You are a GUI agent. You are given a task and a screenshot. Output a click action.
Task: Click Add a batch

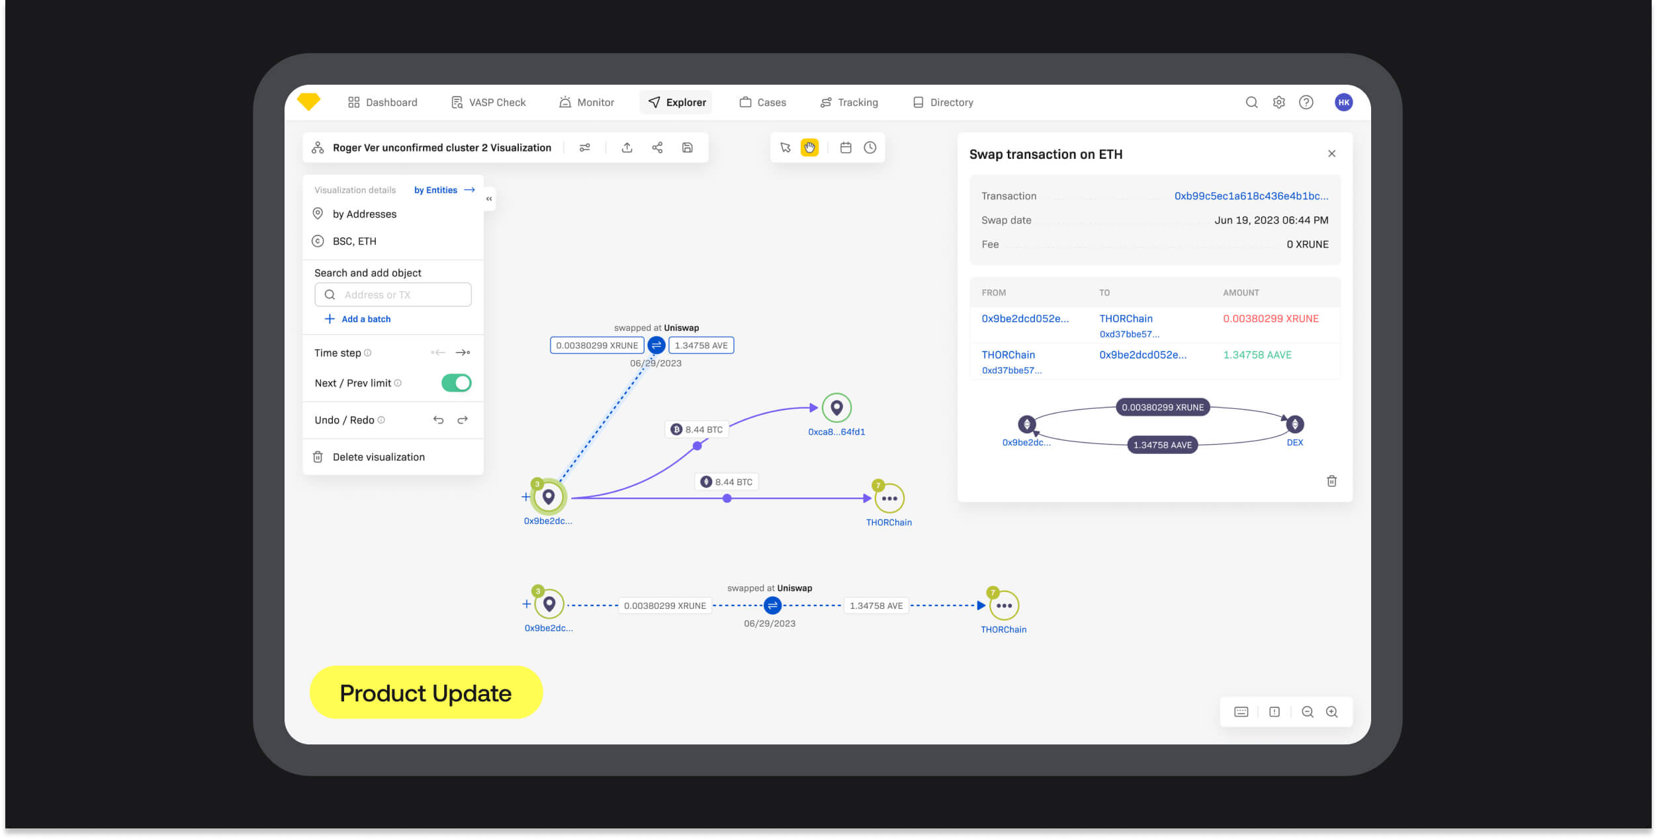point(358,320)
